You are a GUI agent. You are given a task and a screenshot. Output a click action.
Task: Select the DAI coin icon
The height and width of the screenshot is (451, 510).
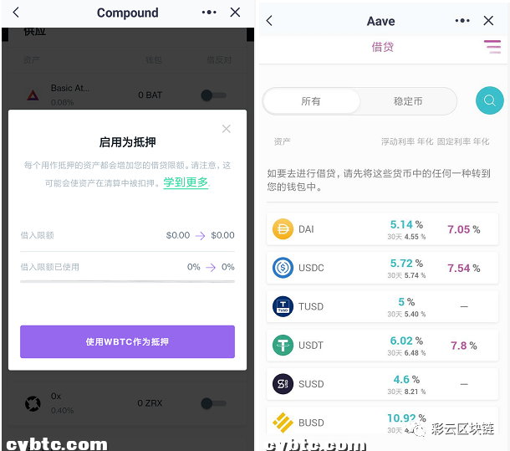[283, 229]
